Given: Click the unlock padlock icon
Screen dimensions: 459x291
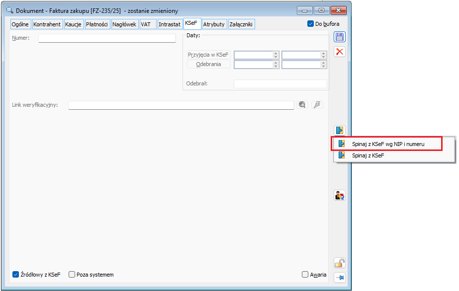Looking at the screenshot, I should tap(340, 263).
